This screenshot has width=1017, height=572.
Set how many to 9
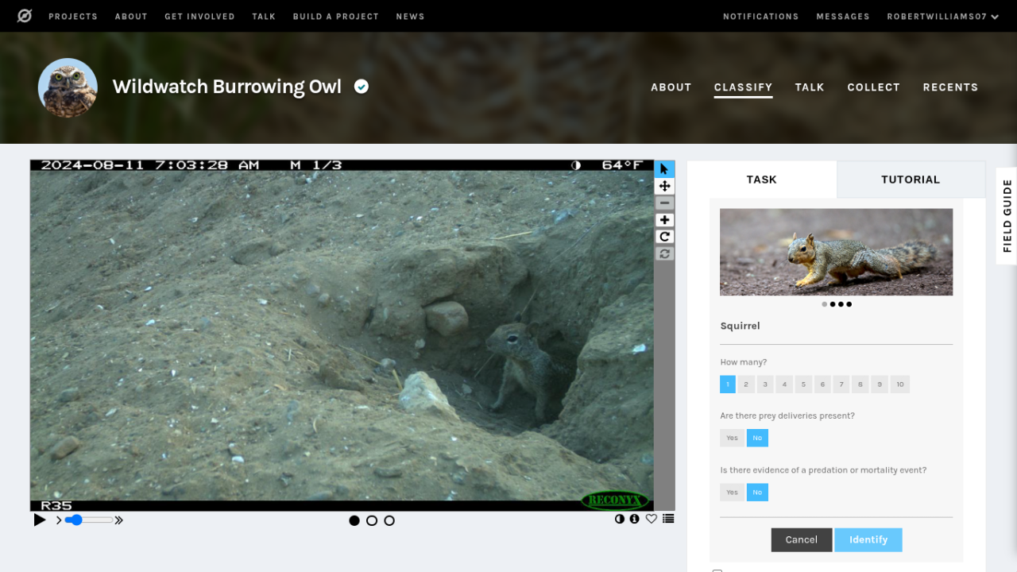click(x=880, y=385)
